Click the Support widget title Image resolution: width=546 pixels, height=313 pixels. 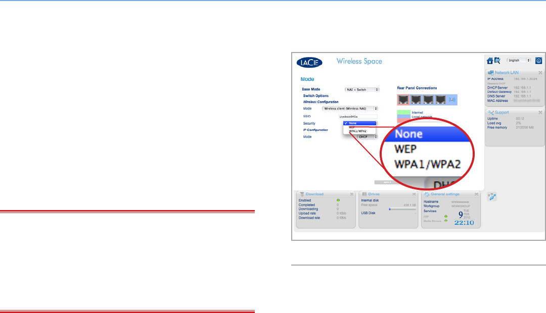[x=502, y=113]
